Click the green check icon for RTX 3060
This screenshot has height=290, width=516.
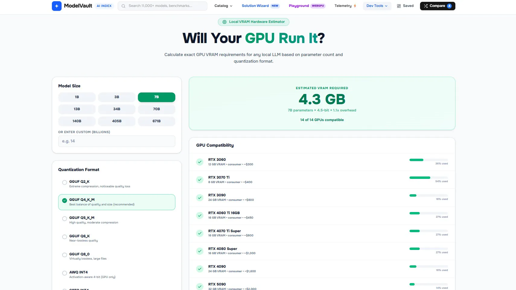[x=200, y=162]
